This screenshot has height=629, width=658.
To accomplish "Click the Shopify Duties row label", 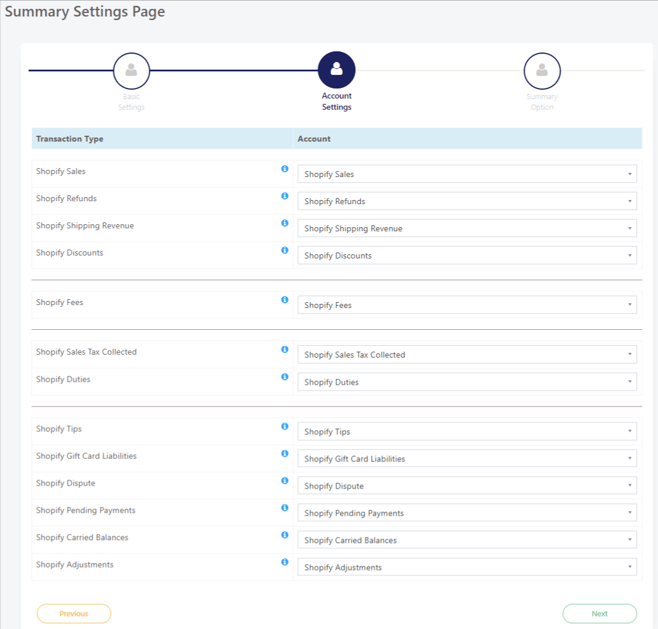I will (63, 379).
